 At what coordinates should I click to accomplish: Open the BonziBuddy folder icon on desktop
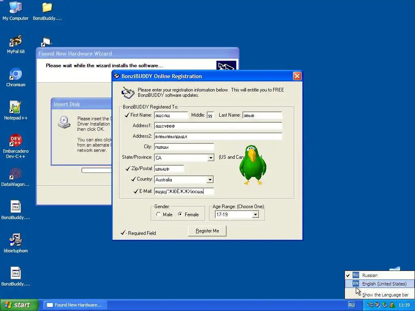pyautogui.click(x=47, y=11)
